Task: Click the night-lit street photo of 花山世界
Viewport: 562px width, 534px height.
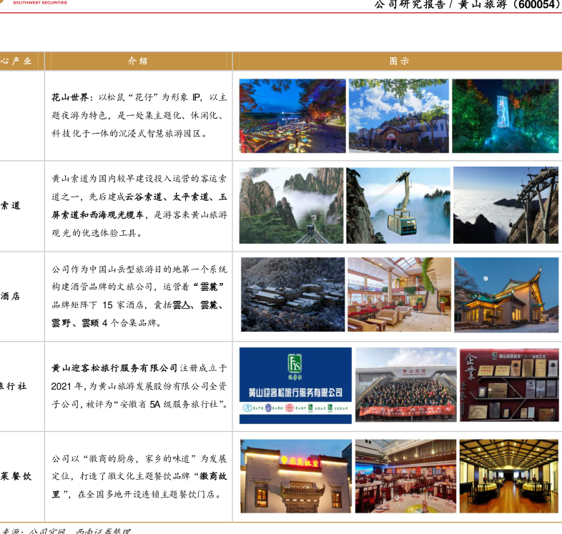Action: click(292, 116)
